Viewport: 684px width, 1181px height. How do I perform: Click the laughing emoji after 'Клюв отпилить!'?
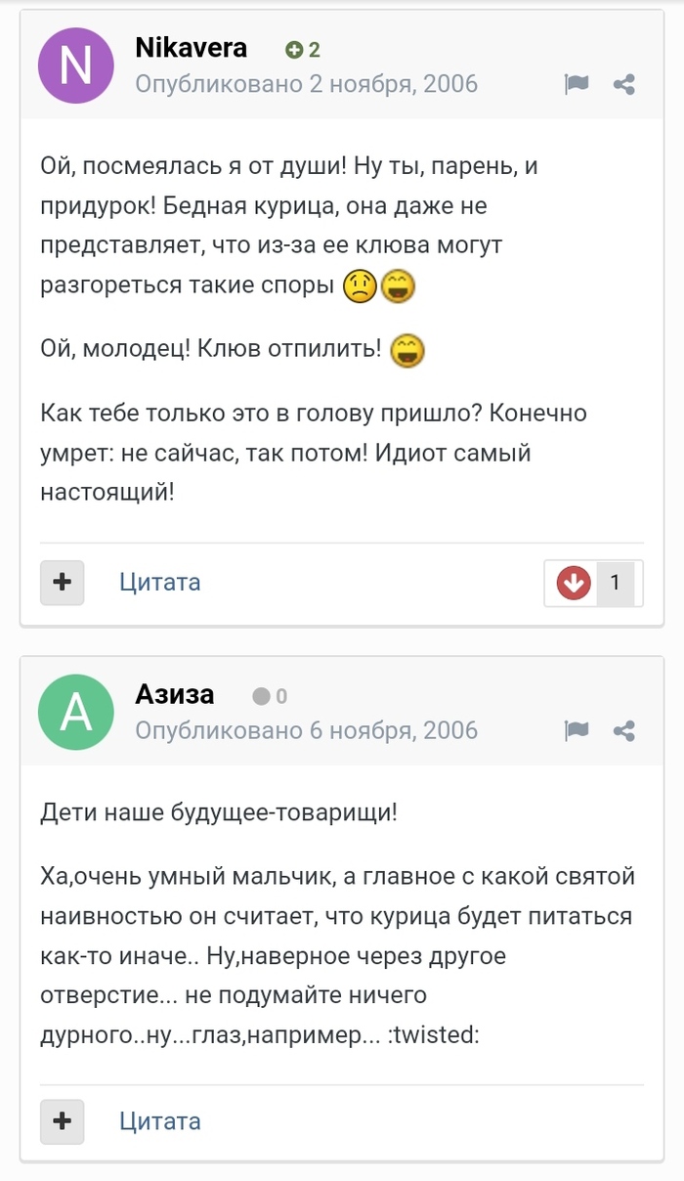[x=407, y=350]
